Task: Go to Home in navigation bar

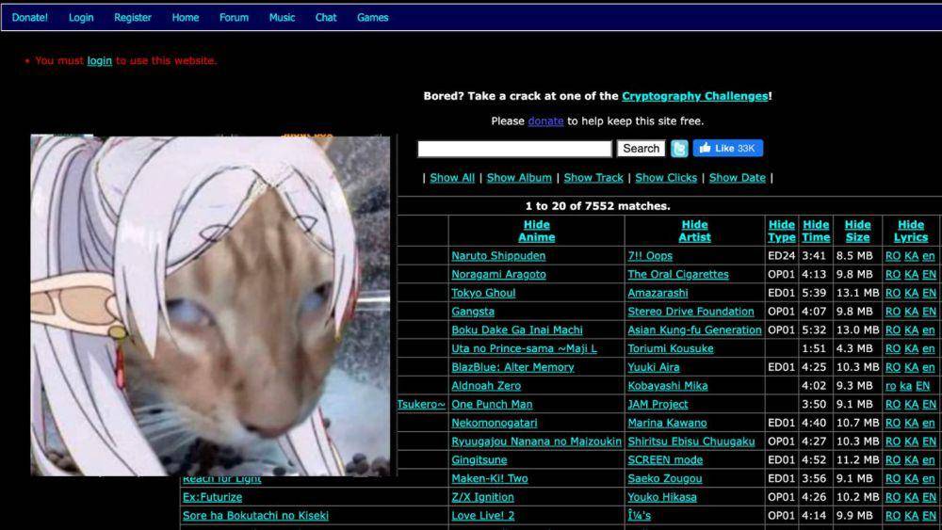Action: coord(185,17)
